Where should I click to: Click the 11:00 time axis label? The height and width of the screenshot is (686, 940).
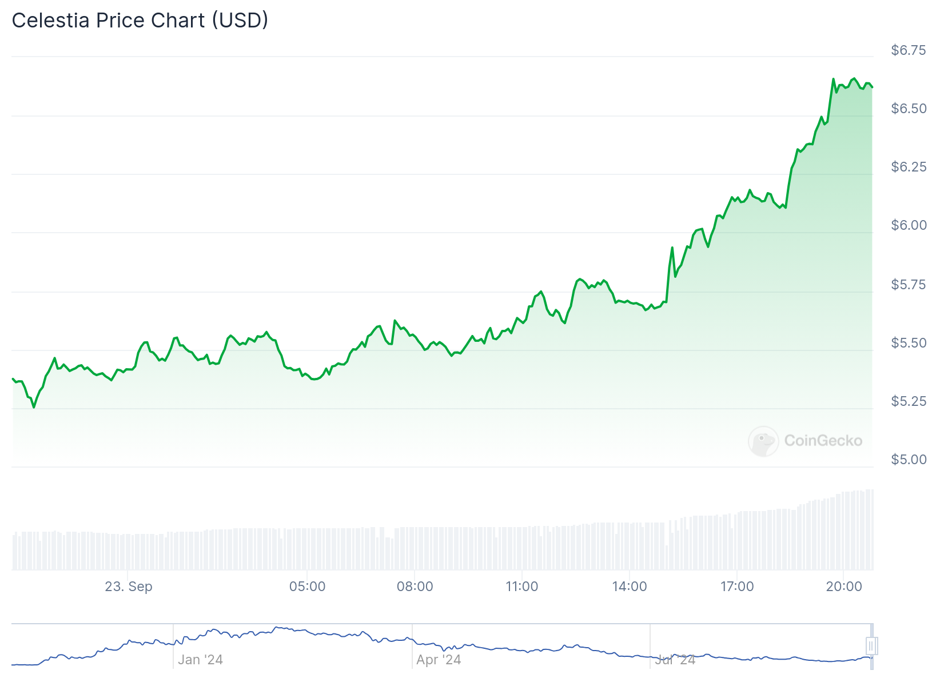522,587
